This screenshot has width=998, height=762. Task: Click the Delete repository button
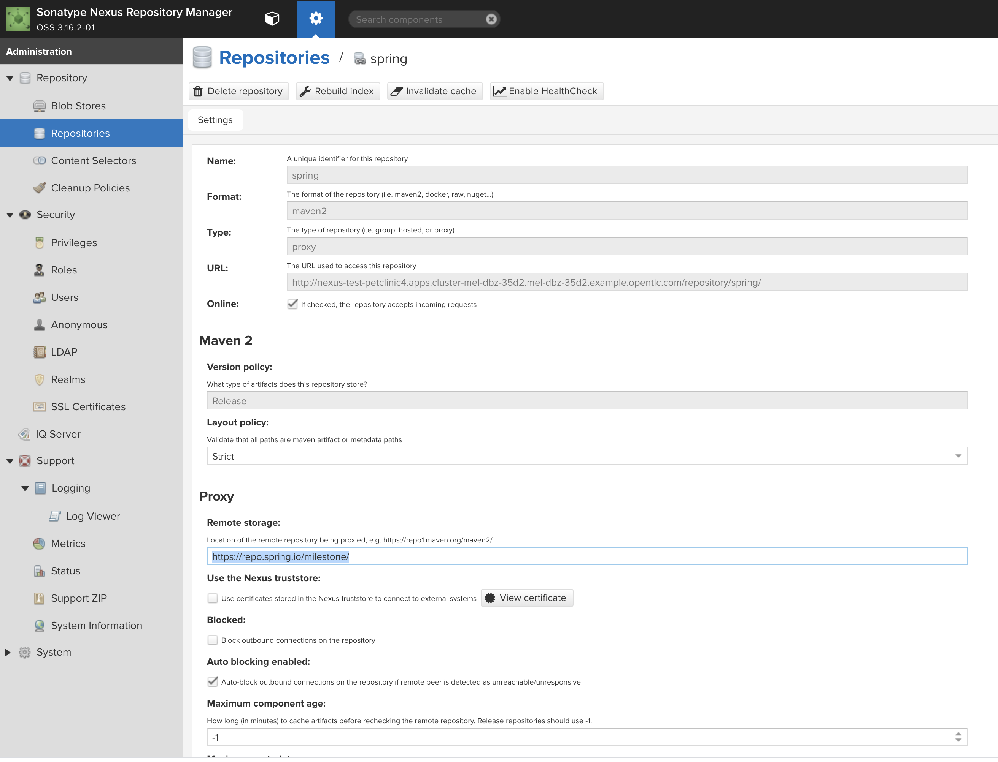click(x=238, y=91)
